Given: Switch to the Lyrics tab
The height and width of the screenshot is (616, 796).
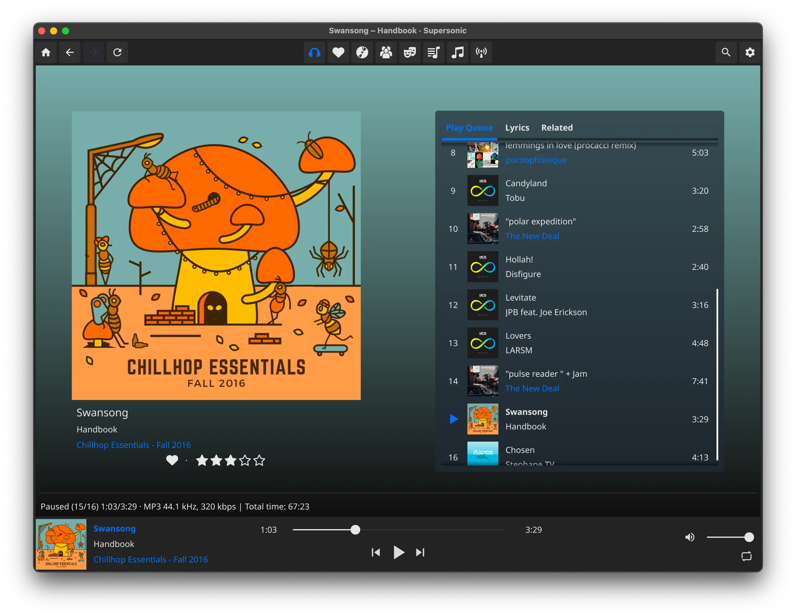Looking at the screenshot, I should [x=517, y=128].
